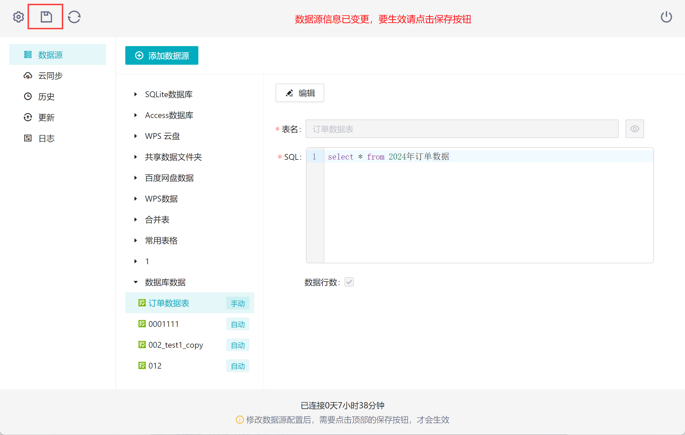Open the settings gear icon

click(18, 17)
